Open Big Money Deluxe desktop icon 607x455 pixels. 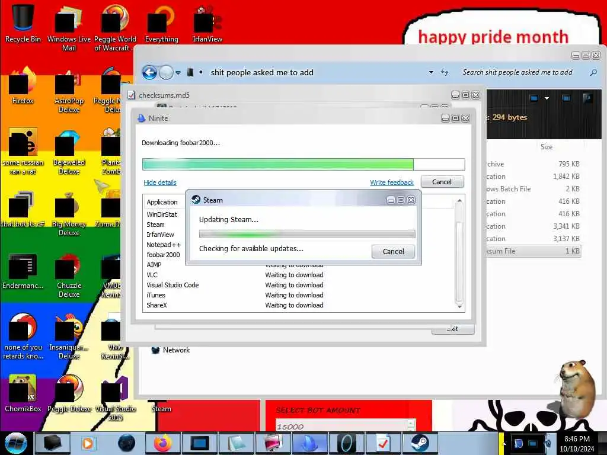click(69, 213)
